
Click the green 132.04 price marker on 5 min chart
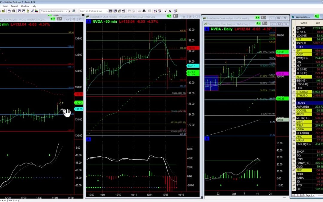point(79,103)
